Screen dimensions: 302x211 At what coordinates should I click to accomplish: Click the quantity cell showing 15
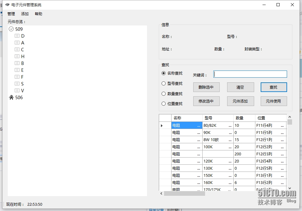tap(244, 140)
